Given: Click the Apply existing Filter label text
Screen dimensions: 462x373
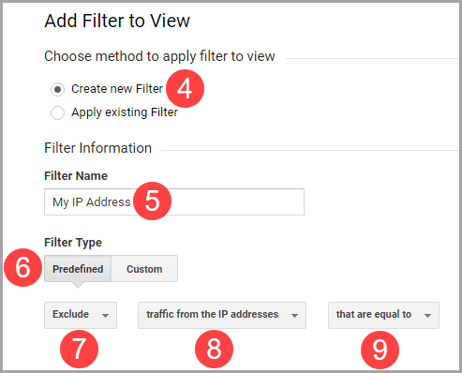Looking at the screenshot, I should [125, 112].
